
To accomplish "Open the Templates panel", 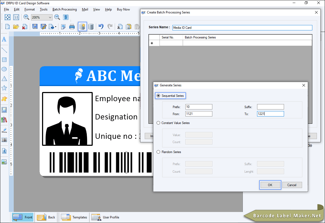I will tap(74, 217).
